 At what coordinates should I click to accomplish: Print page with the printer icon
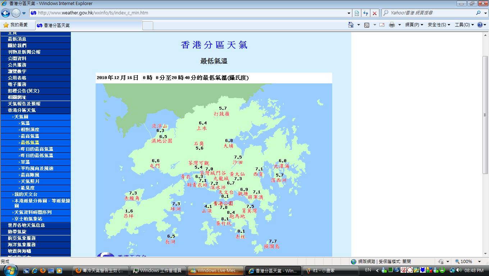(392, 25)
